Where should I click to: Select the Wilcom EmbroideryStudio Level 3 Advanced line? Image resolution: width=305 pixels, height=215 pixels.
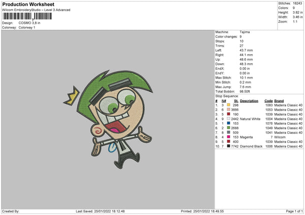(x=36, y=10)
